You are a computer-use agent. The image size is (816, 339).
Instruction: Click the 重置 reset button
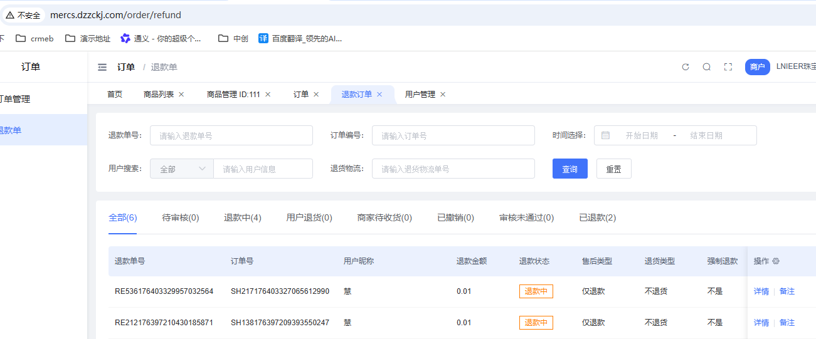(613, 169)
